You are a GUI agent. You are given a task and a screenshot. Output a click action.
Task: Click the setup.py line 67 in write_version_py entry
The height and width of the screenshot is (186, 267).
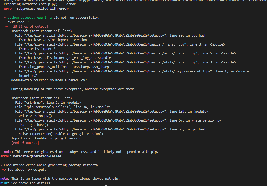click(x=118, y=120)
